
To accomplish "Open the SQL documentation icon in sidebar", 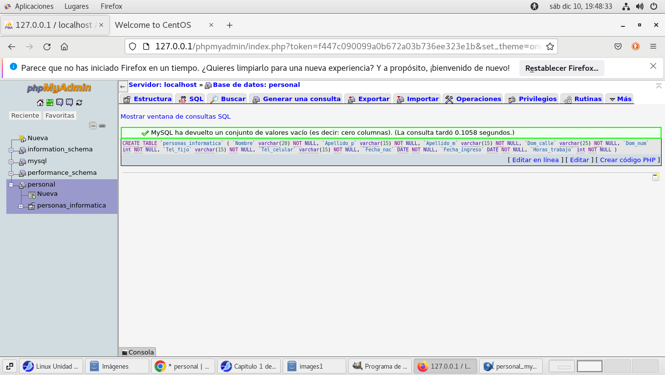I will point(69,103).
